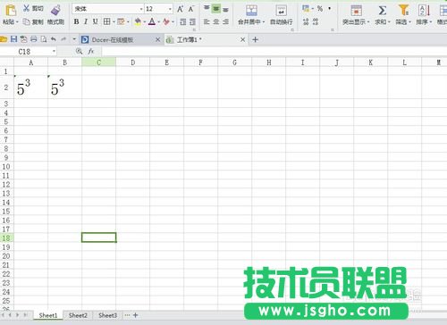Click the Undo arrow
This screenshot has width=447, height=325.
pos(54,39)
